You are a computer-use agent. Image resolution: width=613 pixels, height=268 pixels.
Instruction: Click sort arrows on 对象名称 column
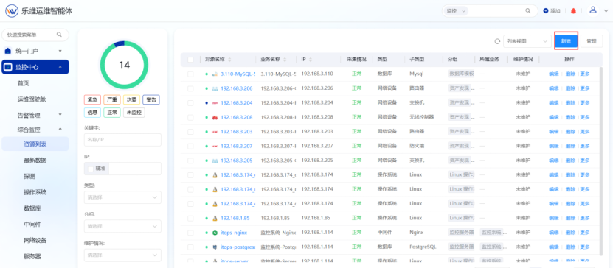click(x=229, y=60)
